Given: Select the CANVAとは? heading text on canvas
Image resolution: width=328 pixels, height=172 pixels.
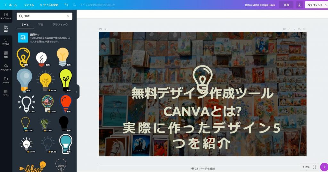Looking at the screenshot, I should (202, 111).
